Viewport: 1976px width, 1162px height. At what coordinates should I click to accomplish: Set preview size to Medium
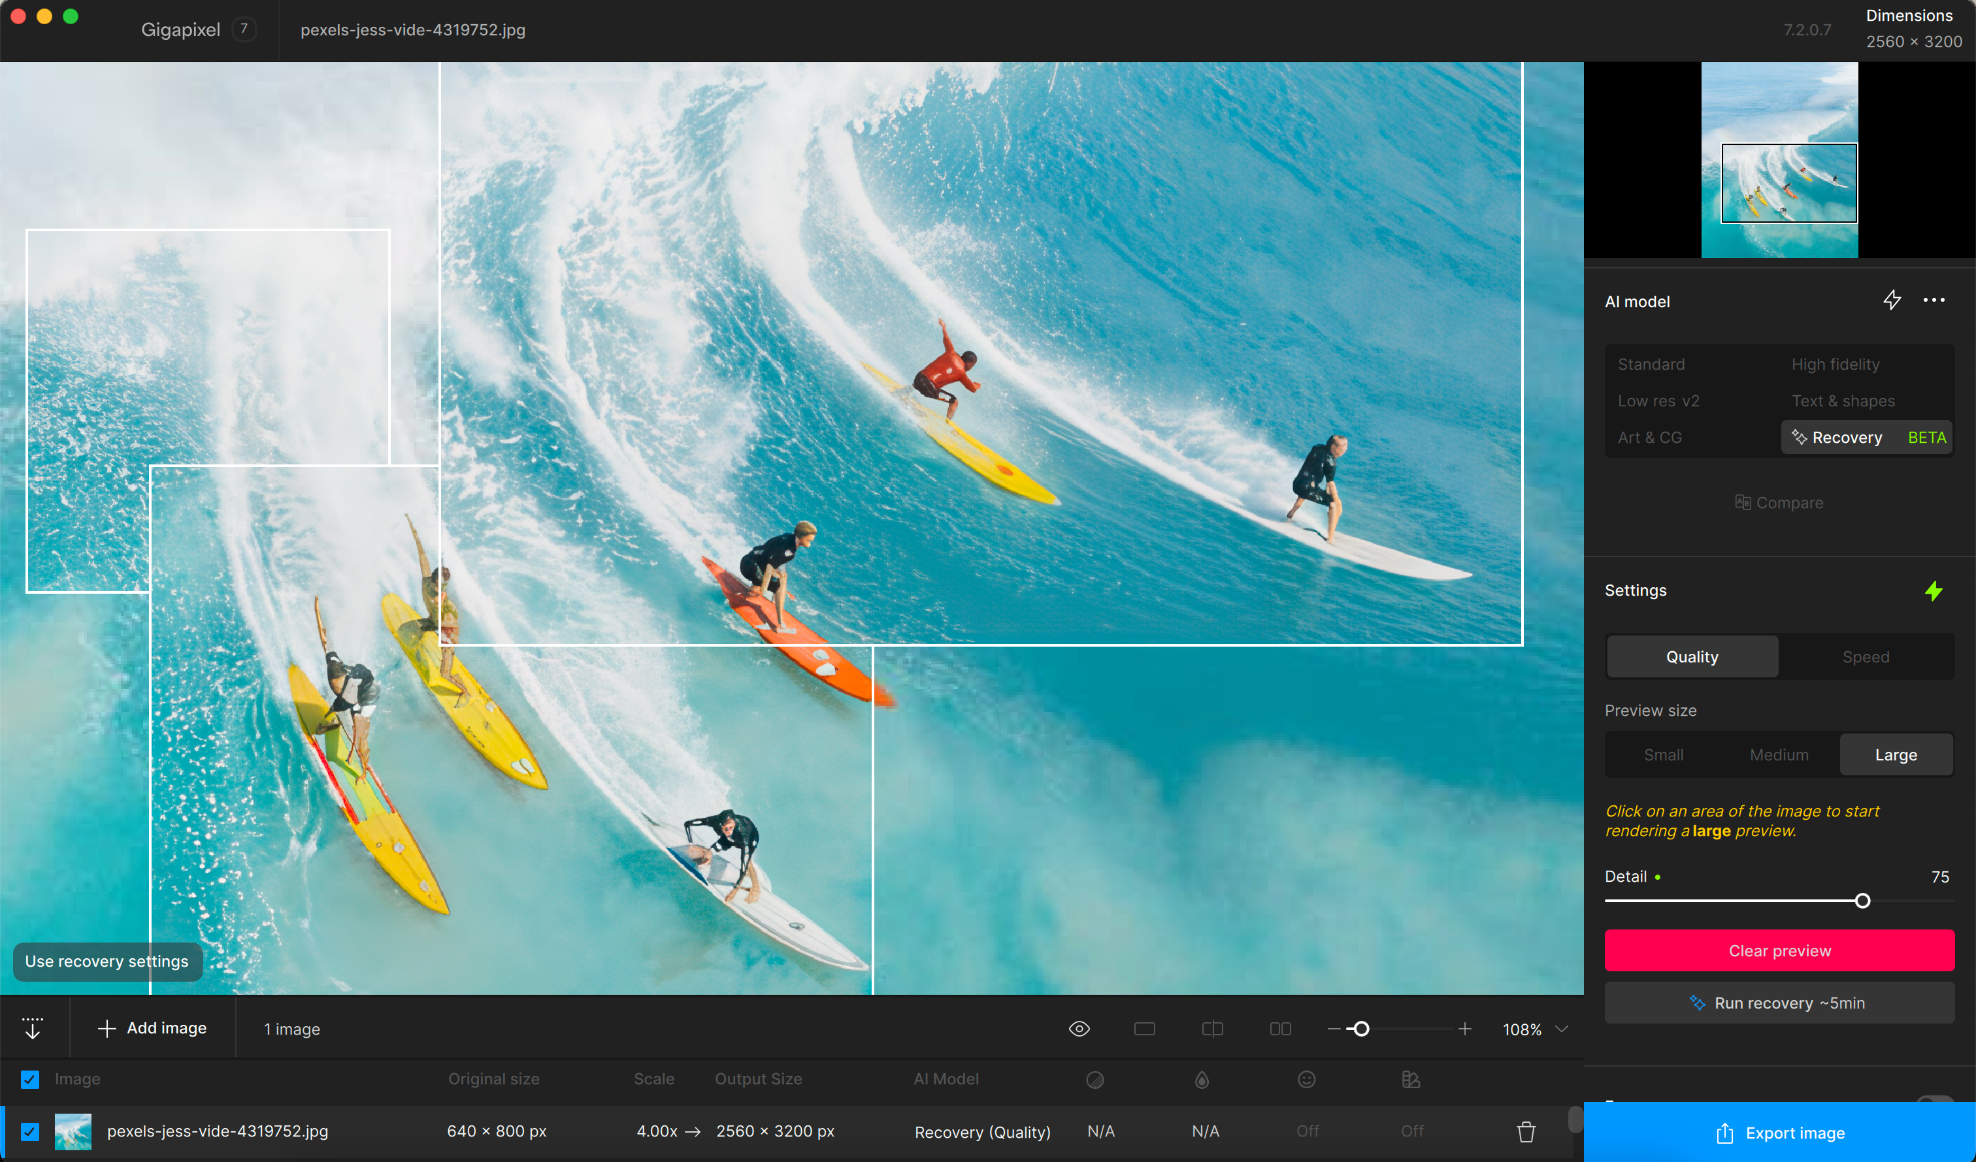(x=1779, y=754)
